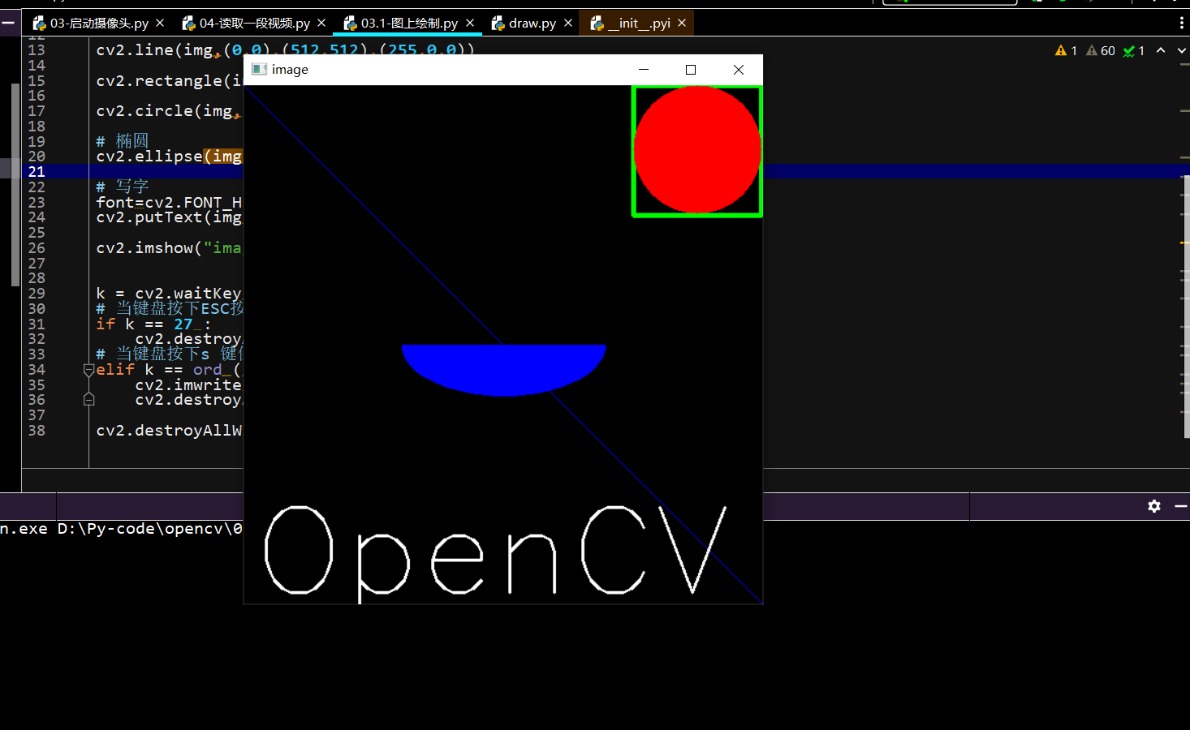
Task: Collapse the terminal panel with the minimize control
Action: [1182, 506]
